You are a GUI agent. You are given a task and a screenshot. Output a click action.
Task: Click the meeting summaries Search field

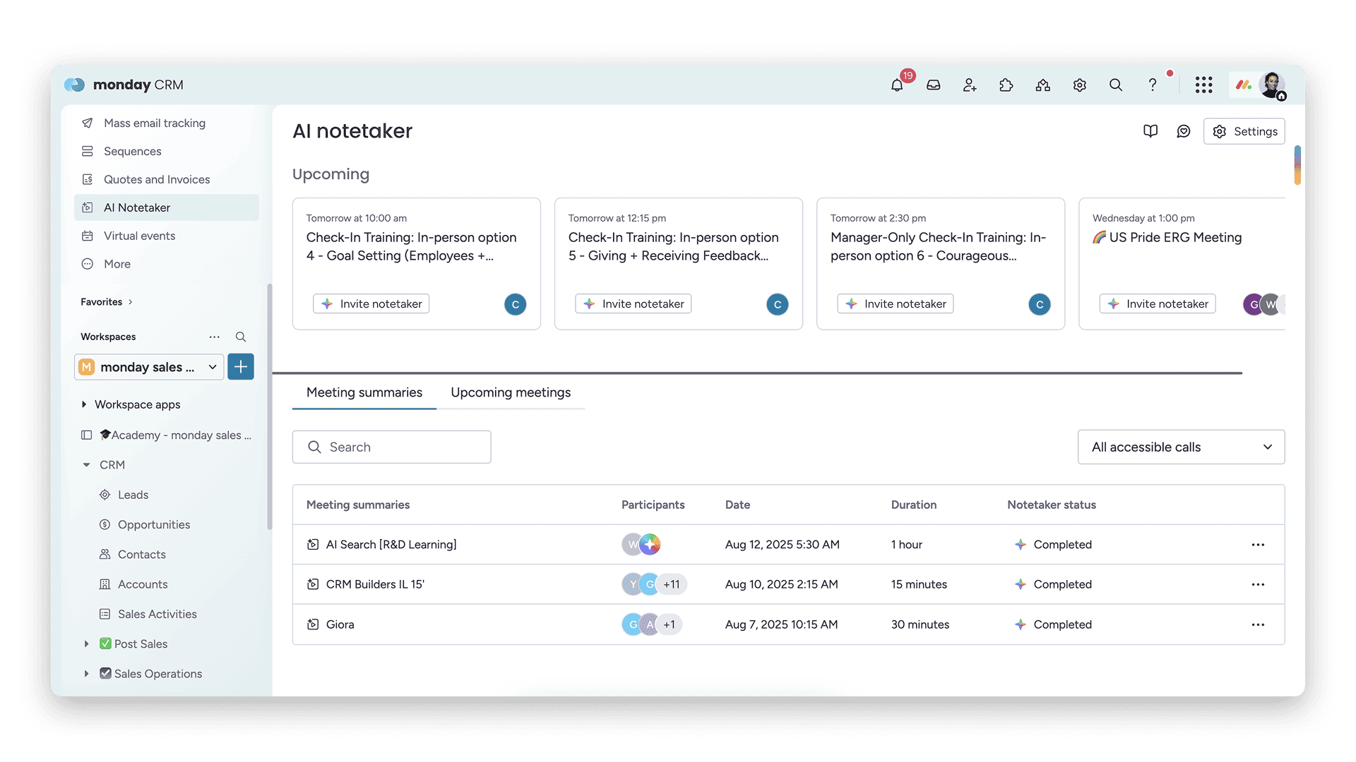click(x=392, y=447)
